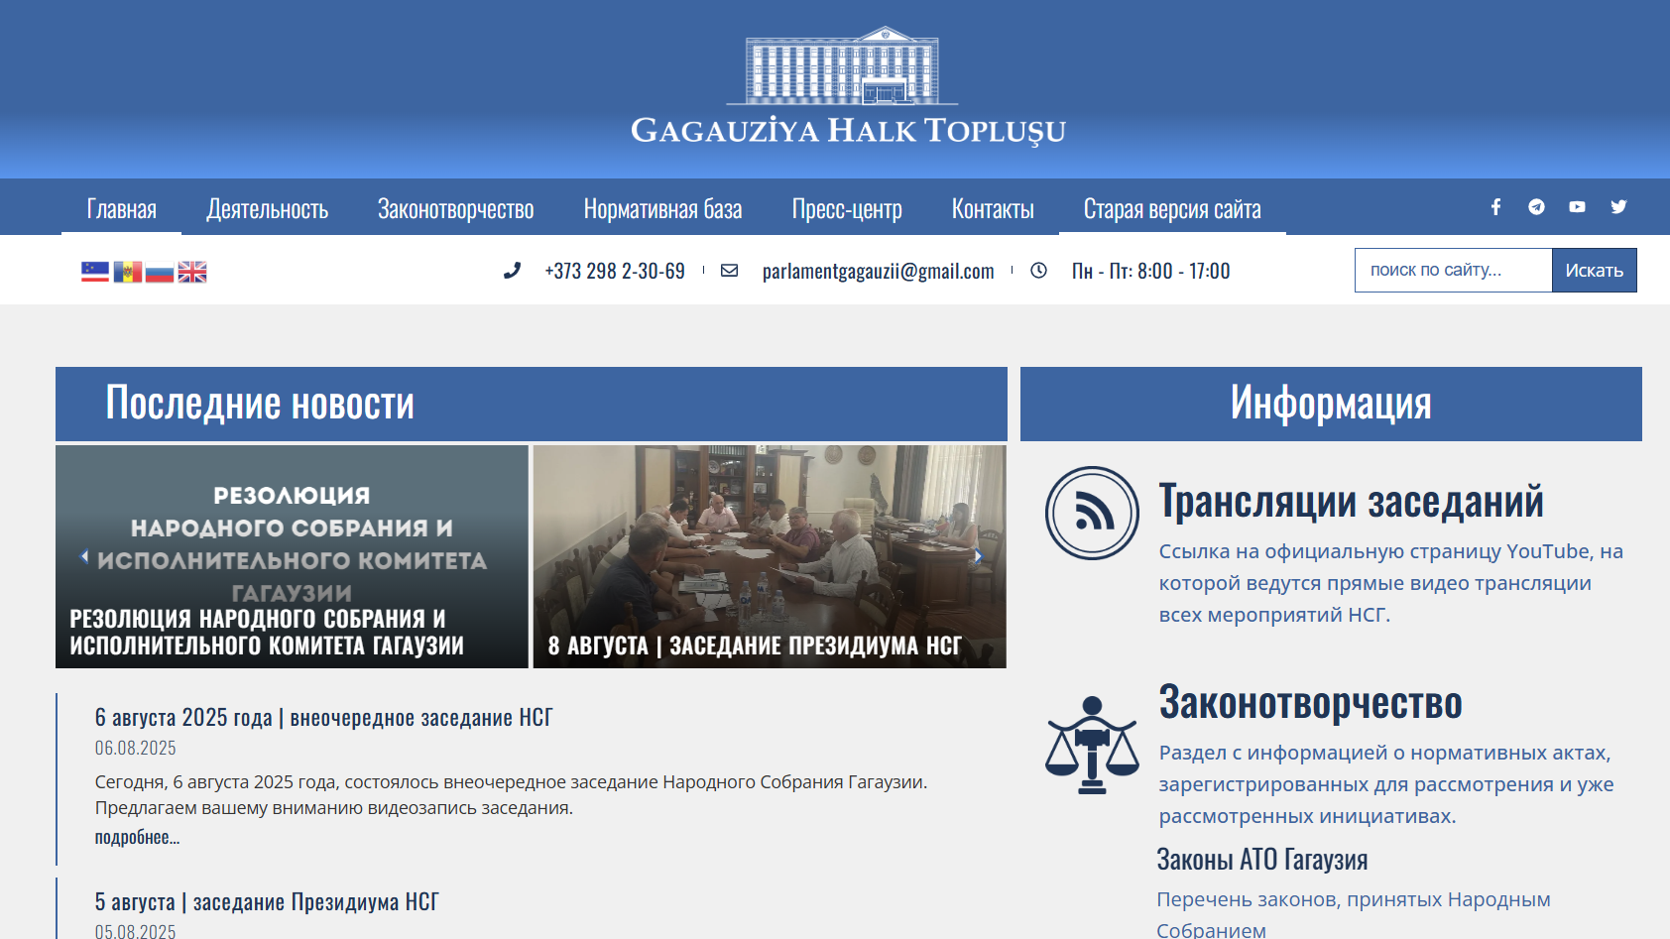Switch language with the Moldovan flag

128,272
